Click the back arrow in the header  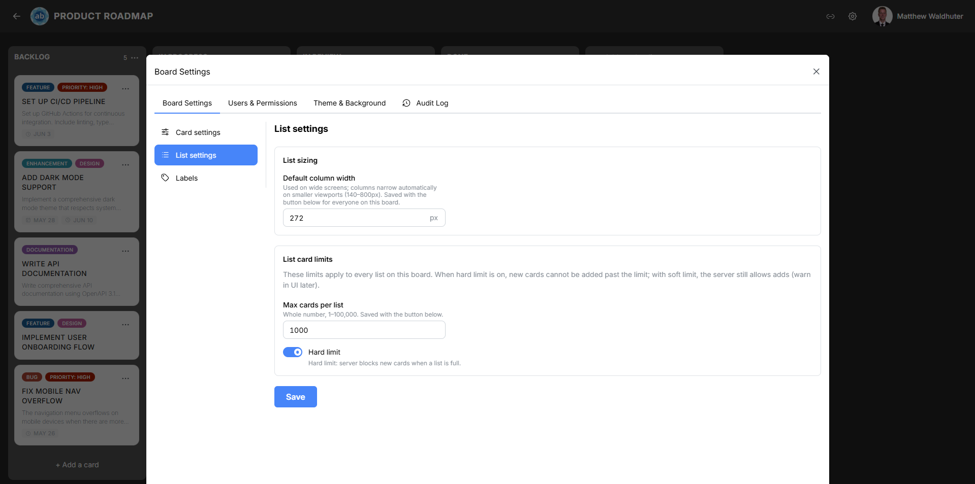coord(17,16)
